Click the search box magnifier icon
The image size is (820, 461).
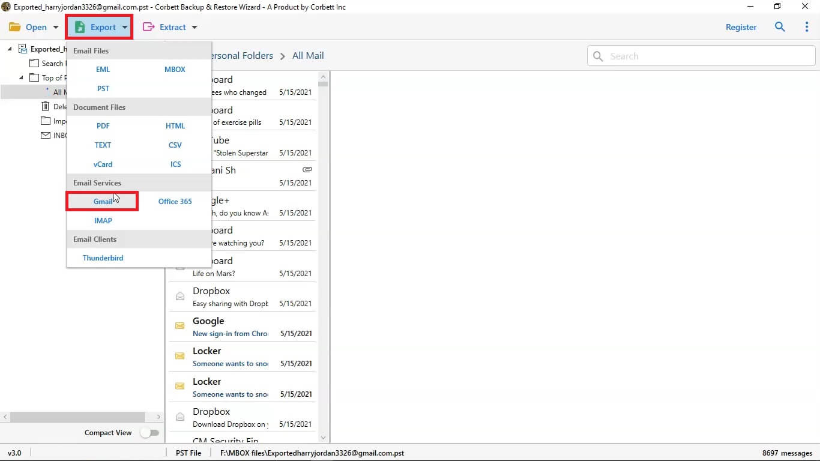(598, 56)
